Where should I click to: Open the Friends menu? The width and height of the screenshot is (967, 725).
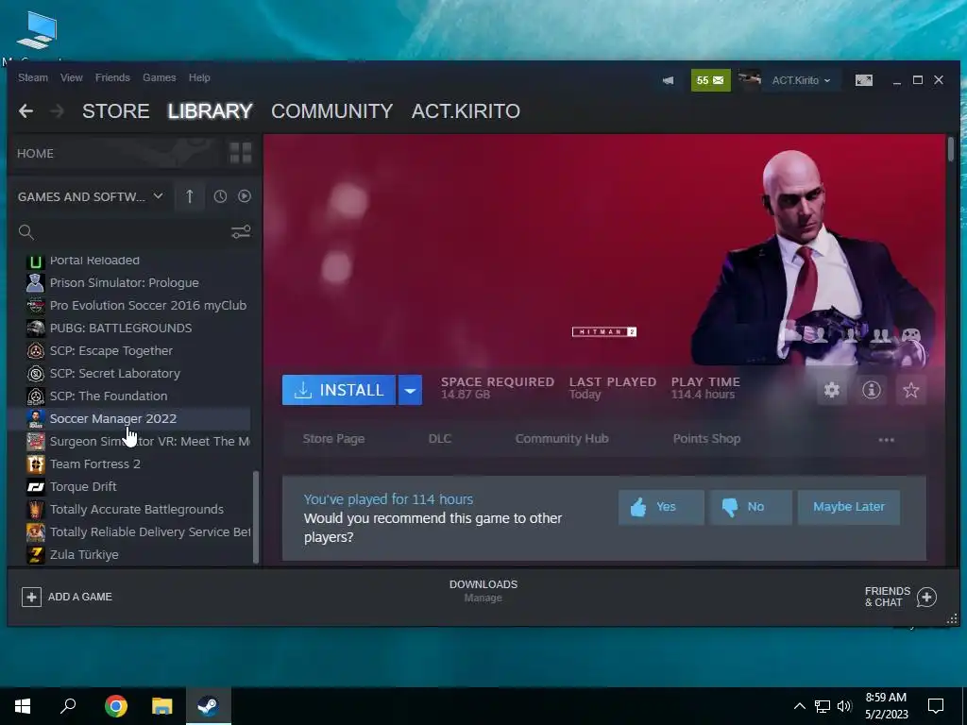coord(112,77)
